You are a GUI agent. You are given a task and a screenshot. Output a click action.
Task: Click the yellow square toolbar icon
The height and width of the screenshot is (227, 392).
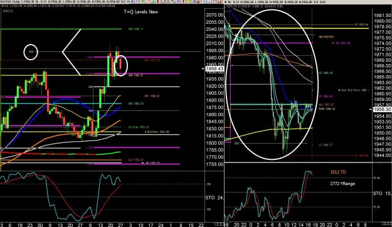189,1
